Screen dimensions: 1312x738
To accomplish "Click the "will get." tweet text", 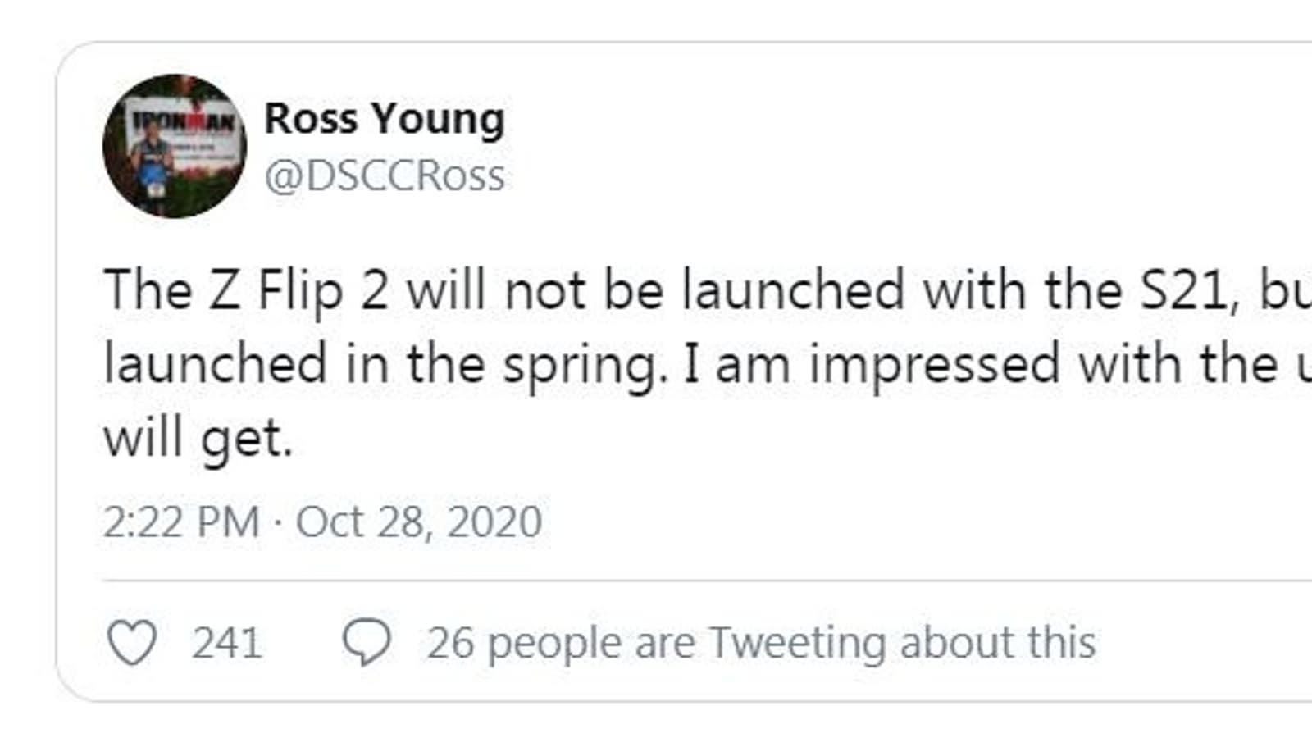I will (x=198, y=440).
